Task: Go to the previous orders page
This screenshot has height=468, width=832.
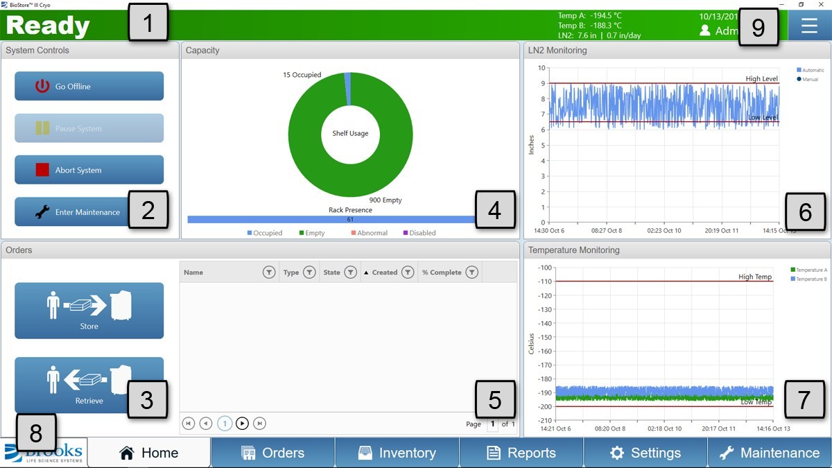Action: pyautogui.click(x=206, y=423)
